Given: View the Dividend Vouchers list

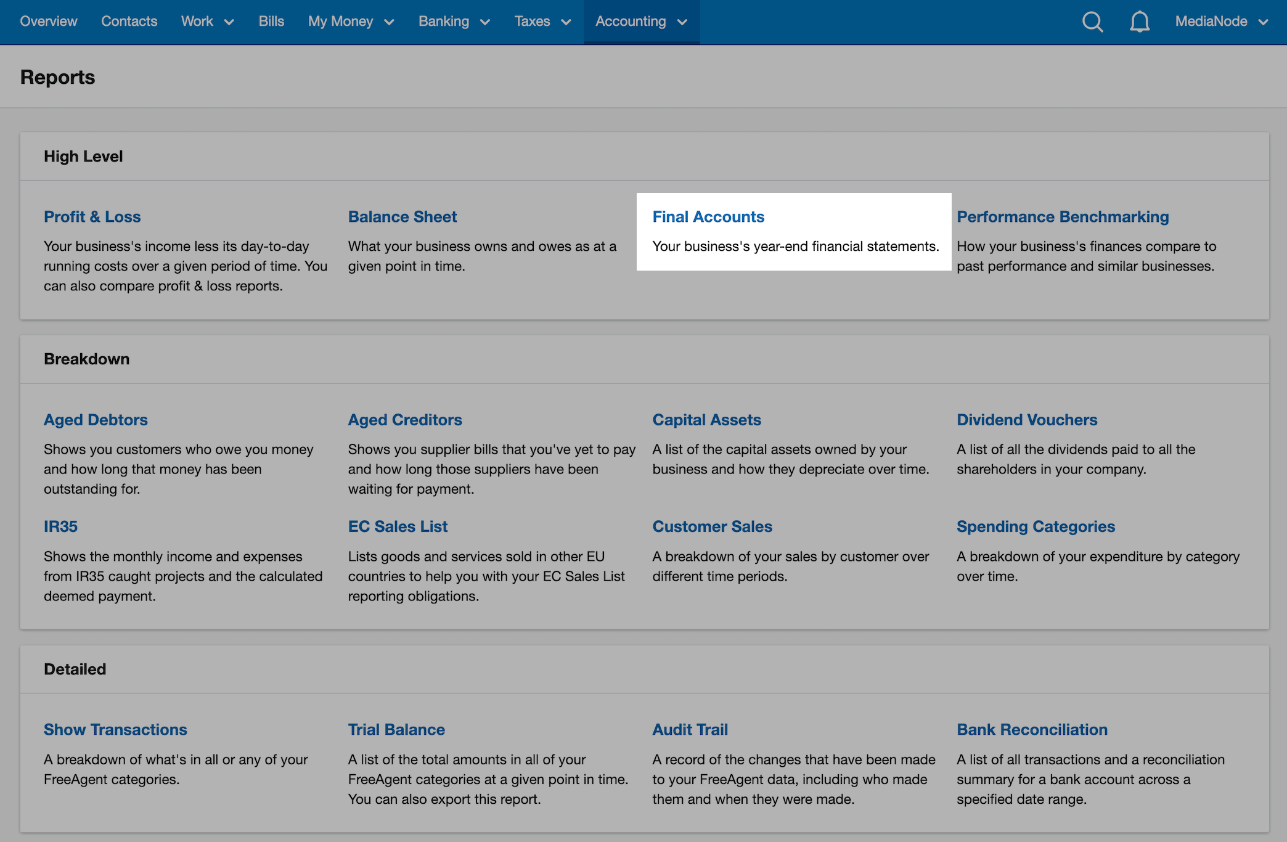Looking at the screenshot, I should coord(1027,420).
